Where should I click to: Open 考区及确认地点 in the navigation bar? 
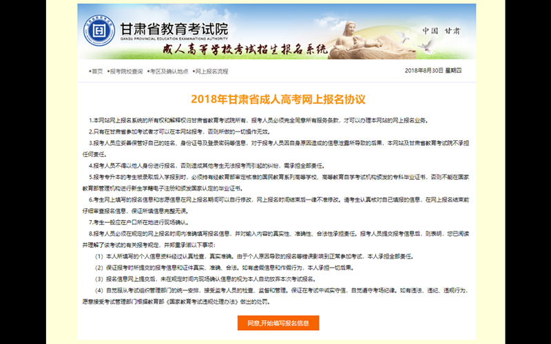point(168,71)
